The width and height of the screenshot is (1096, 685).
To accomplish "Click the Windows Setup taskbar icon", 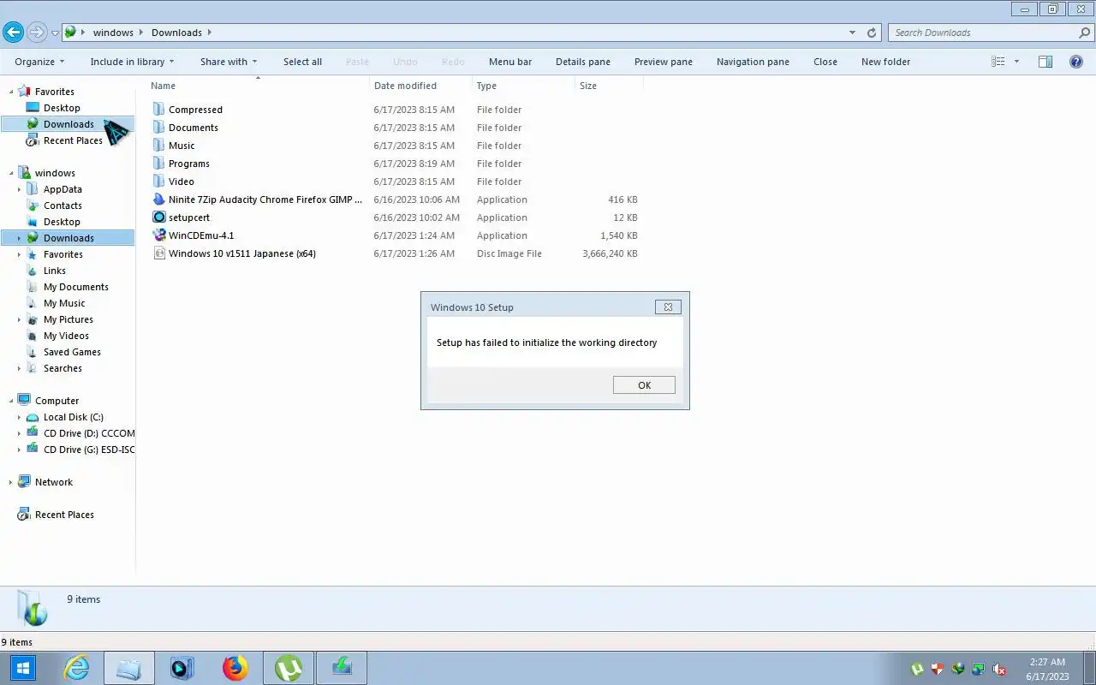I will (342, 668).
